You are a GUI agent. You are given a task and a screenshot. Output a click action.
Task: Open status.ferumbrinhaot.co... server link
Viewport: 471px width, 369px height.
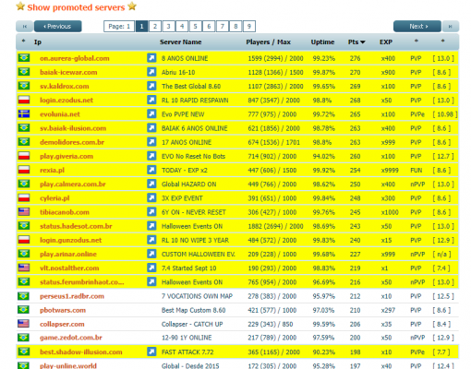point(82,282)
